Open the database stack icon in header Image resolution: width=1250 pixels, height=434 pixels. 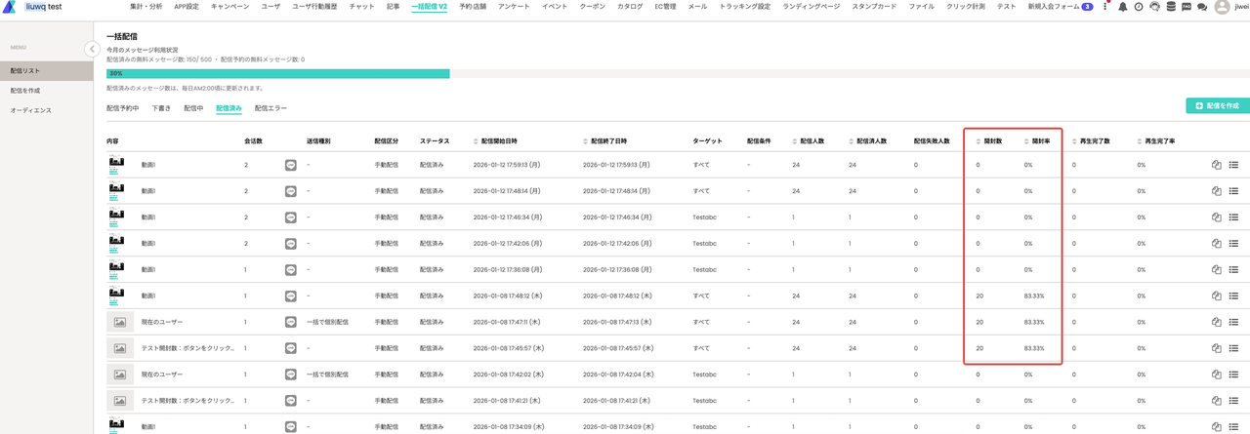point(1171,7)
